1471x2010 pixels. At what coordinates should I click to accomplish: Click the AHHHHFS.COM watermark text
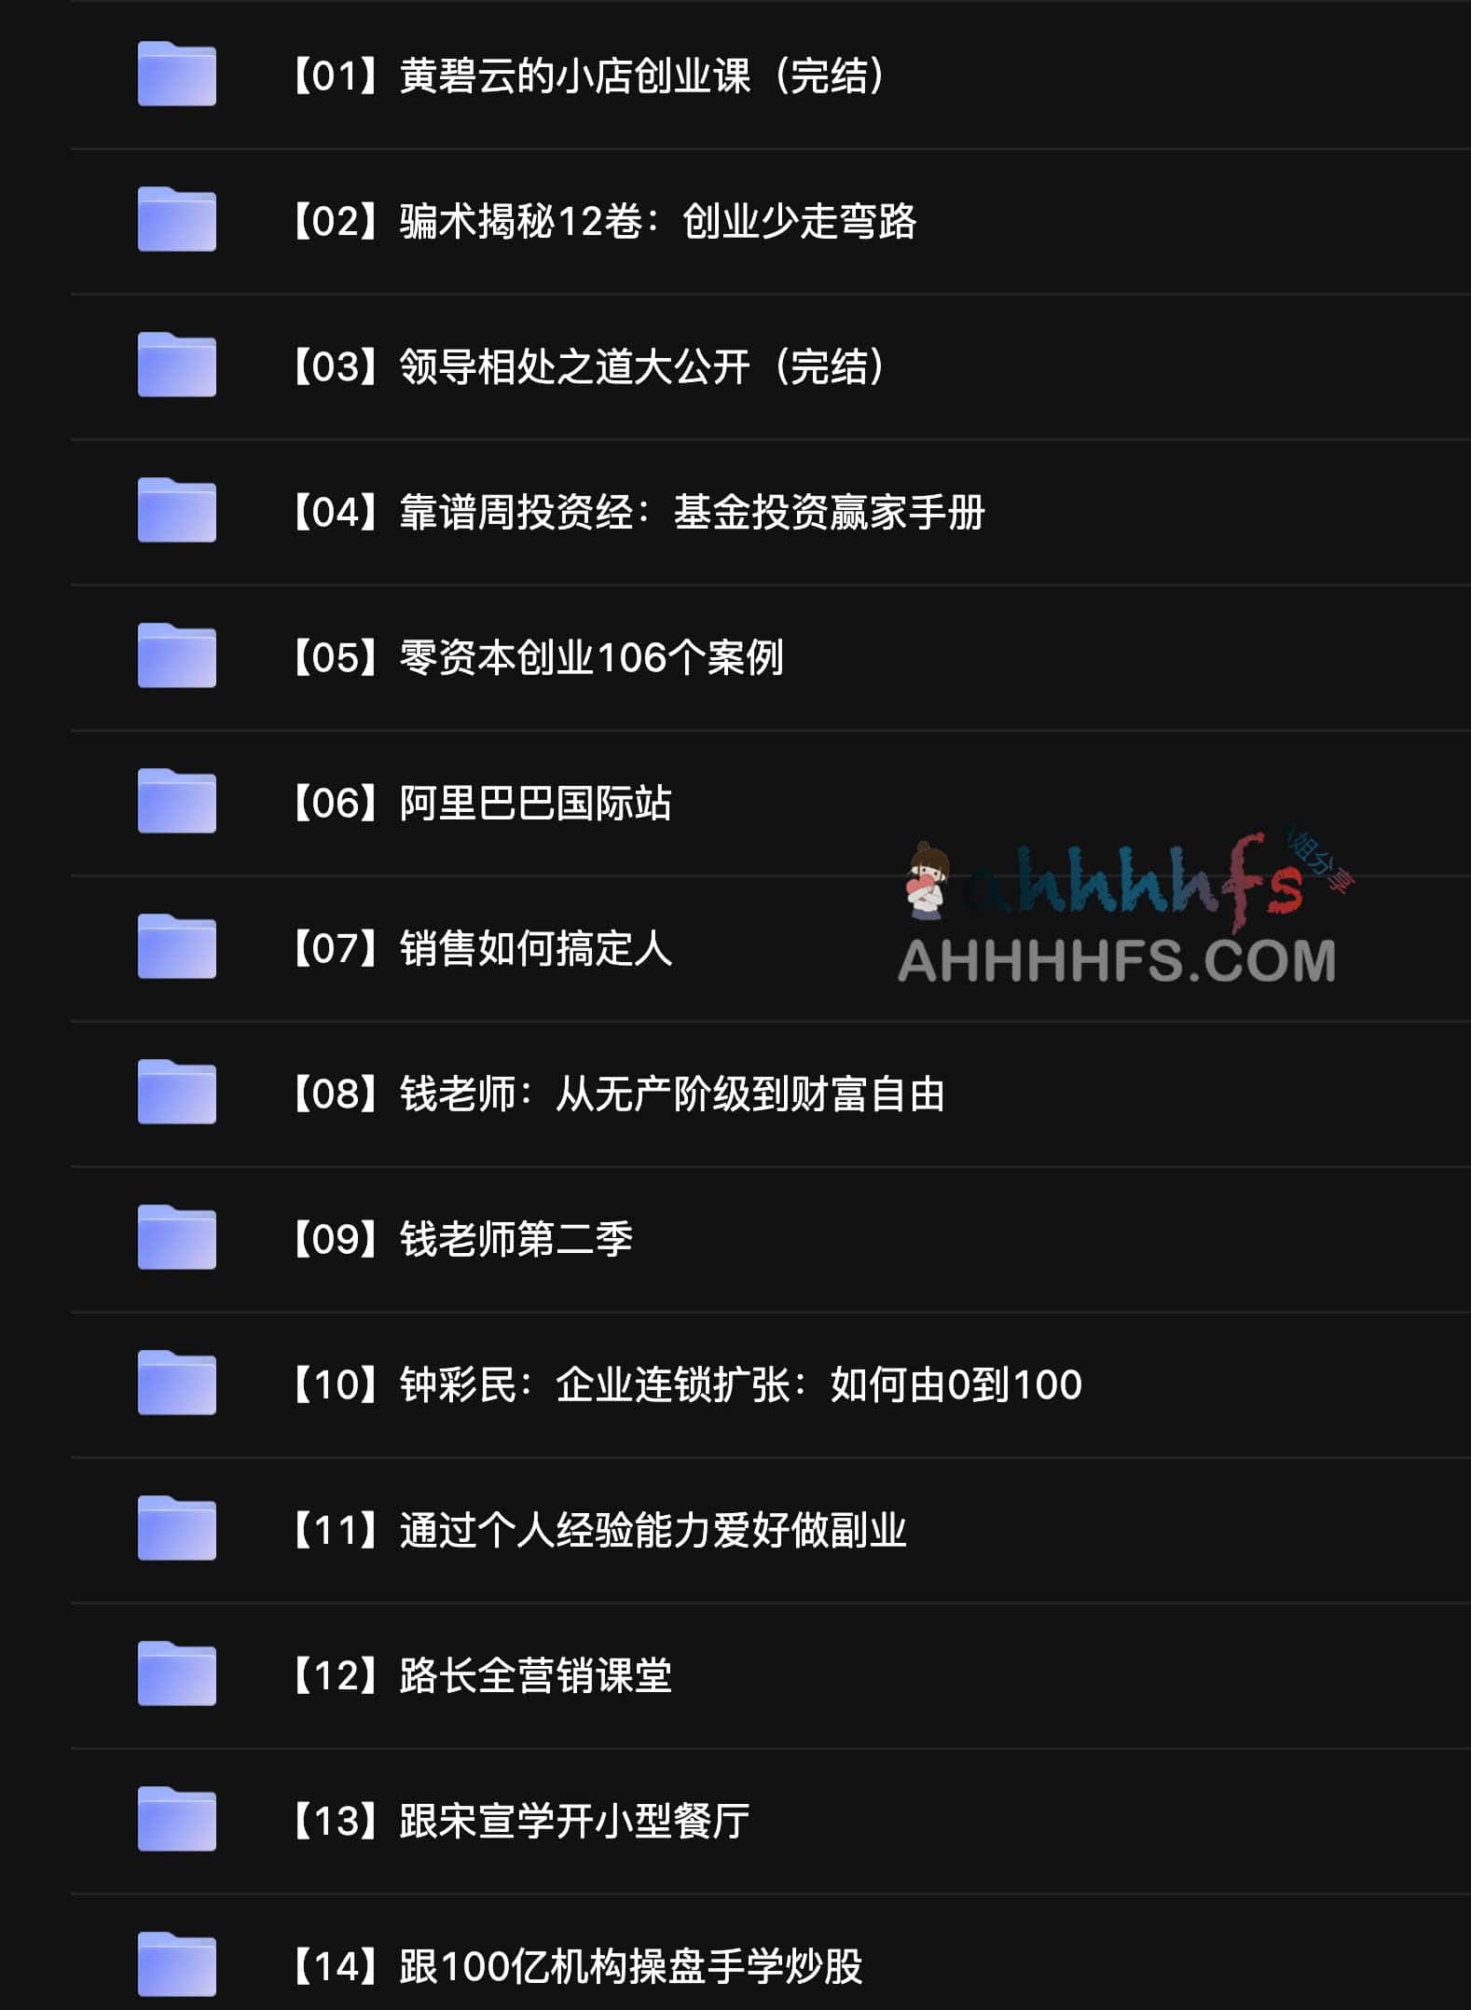click(x=1117, y=960)
